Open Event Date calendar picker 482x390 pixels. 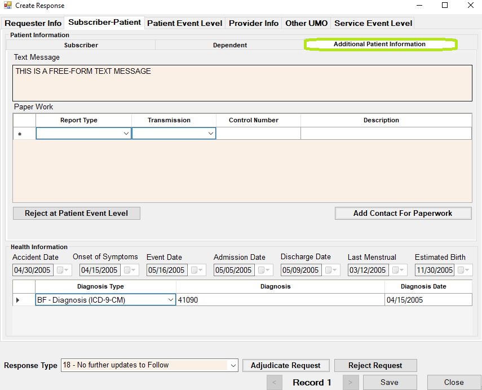pyautogui.click(x=197, y=270)
